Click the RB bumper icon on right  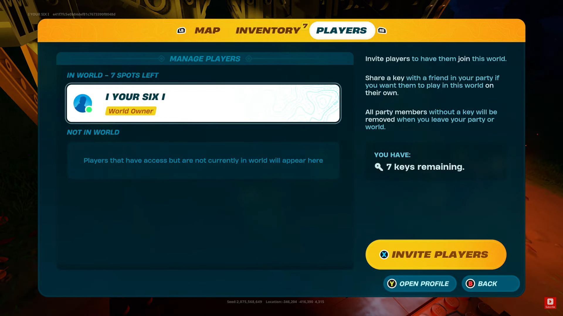[382, 31]
